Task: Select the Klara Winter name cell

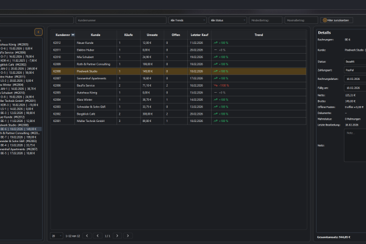Action: tap(96, 99)
